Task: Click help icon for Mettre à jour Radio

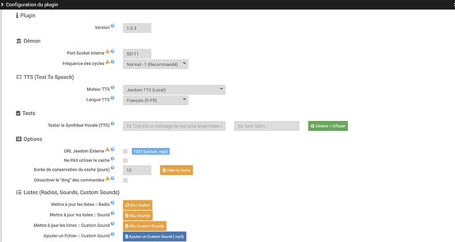Action: 113,203
